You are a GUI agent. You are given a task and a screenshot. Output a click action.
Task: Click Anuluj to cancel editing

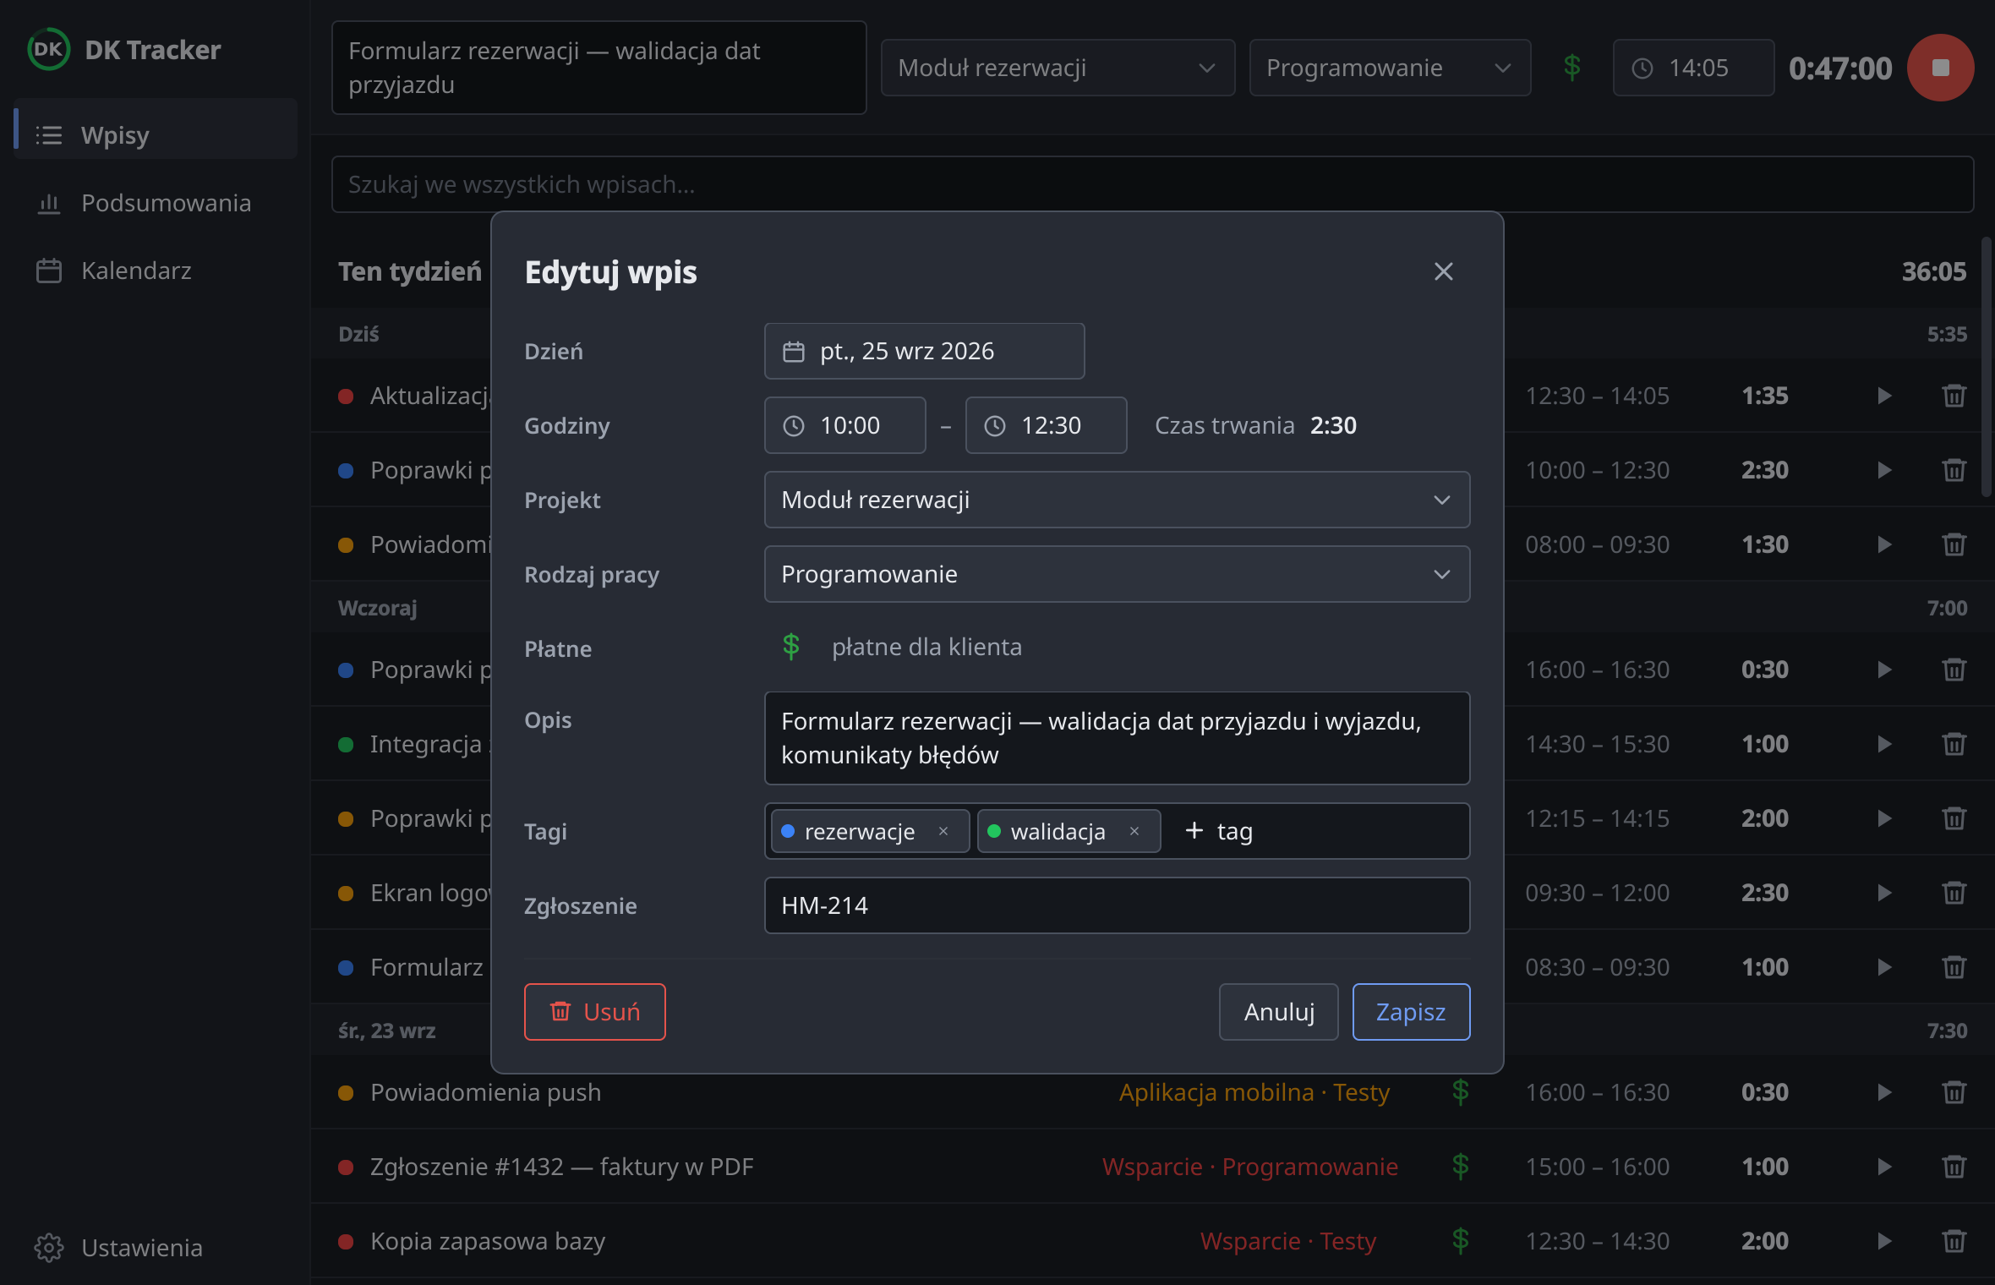1278,1012
